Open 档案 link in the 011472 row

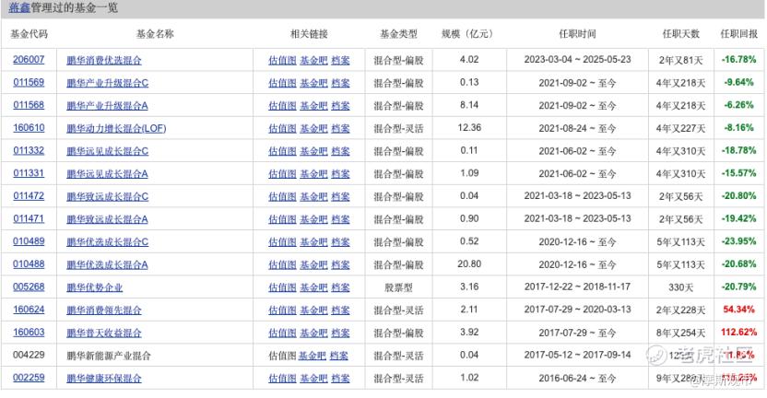click(x=340, y=196)
